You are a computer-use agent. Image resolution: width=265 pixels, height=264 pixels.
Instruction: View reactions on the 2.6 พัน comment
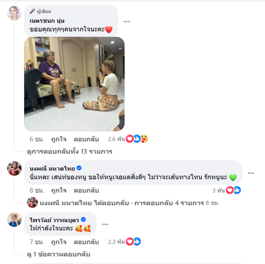(128, 139)
